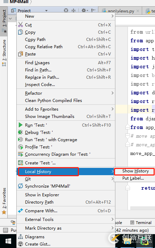
Task: Choose Put Label... menu item
Action: pos(133,178)
